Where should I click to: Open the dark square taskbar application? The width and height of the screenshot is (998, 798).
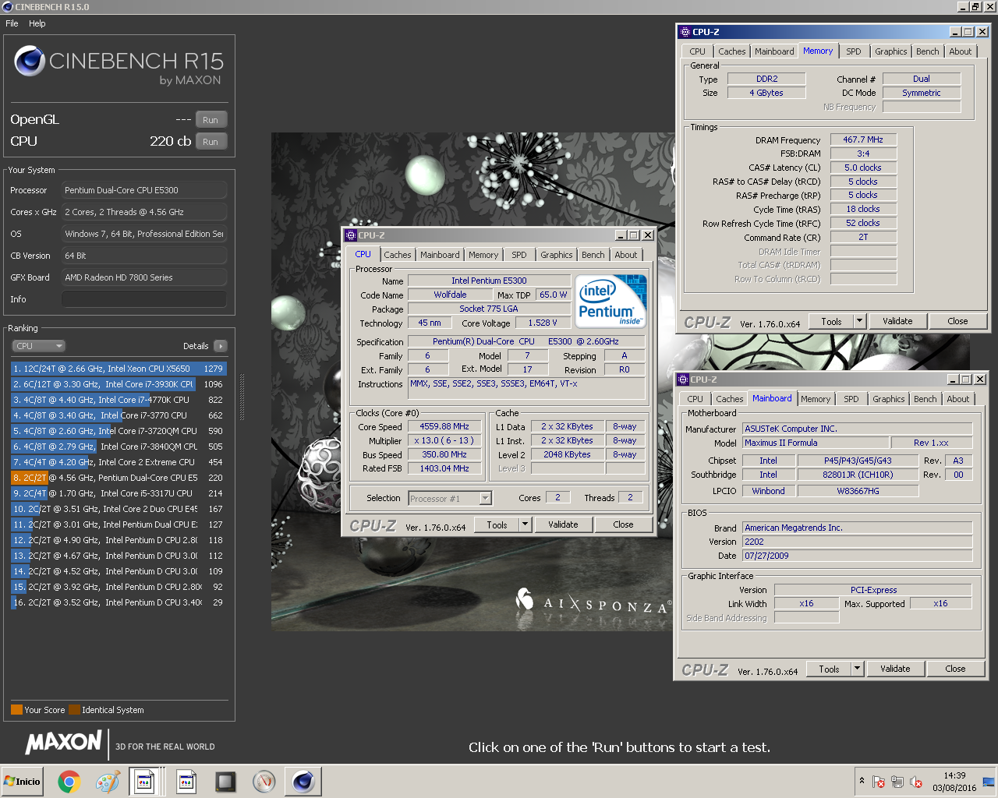225,781
